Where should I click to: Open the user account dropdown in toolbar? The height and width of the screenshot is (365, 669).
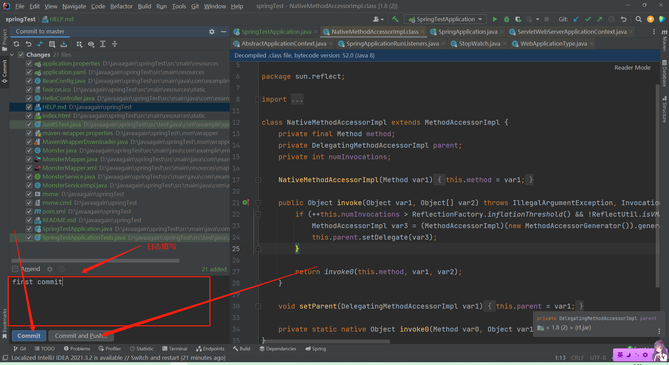pyautogui.click(x=378, y=19)
